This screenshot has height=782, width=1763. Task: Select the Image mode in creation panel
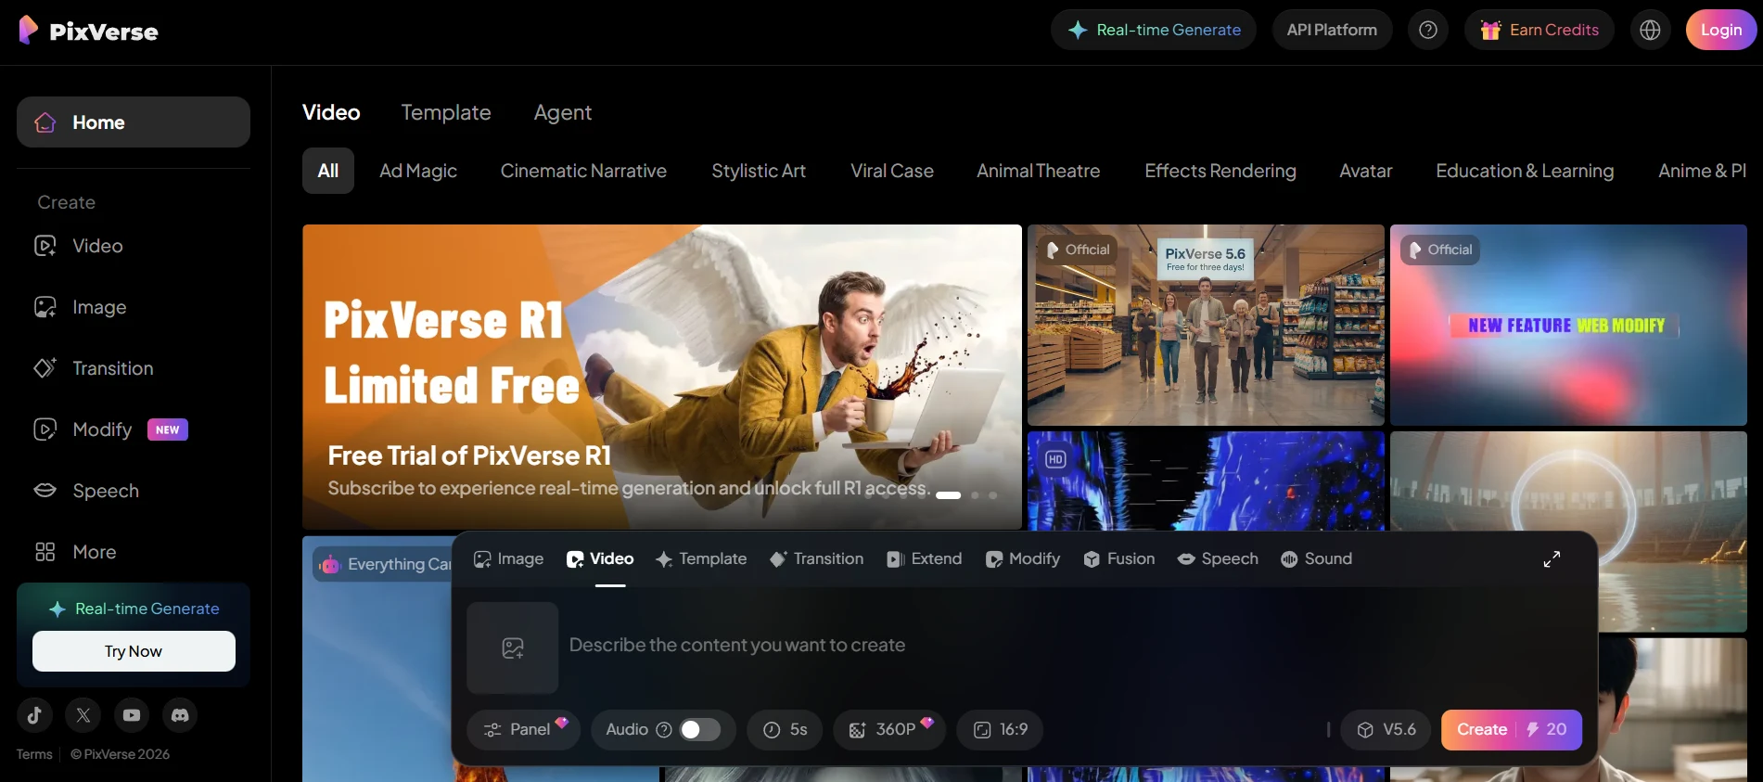[508, 558]
